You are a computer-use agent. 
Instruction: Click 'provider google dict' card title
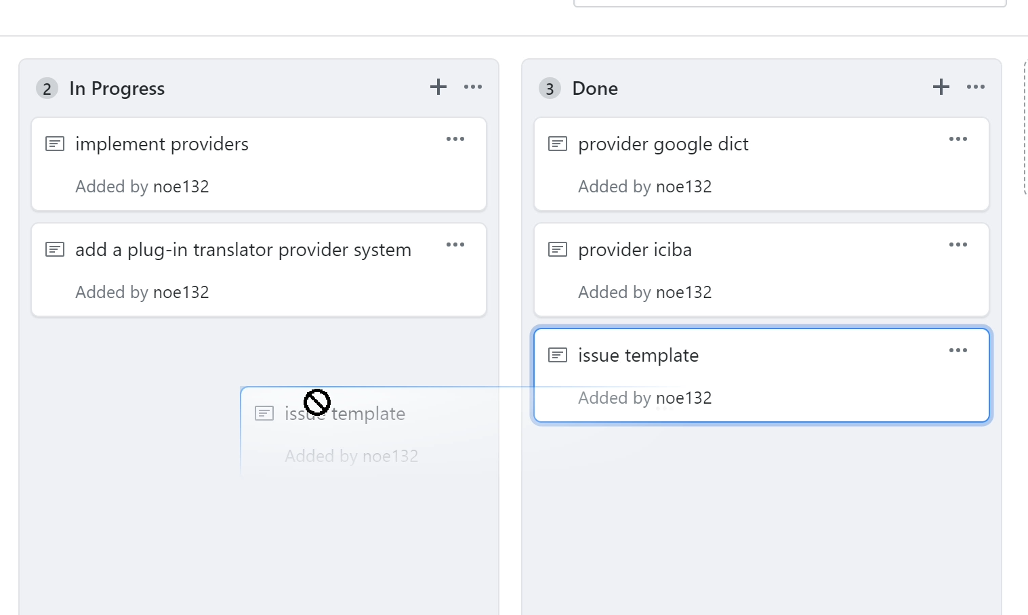pyautogui.click(x=663, y=144)
